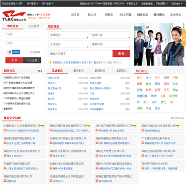Switch to the 求职登录 tab
The width and height of the screenshot is (186, 186).
click(x=13, y=26)
